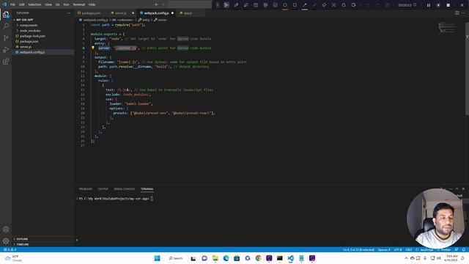
Task: Open File Explorer from the taskbar
Action: [x=215, y=258]
